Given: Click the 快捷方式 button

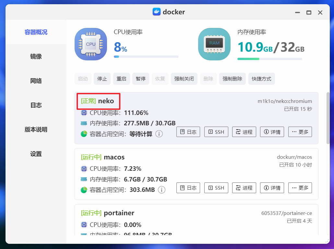Looking at the screenshot, I should coord(262,79).
